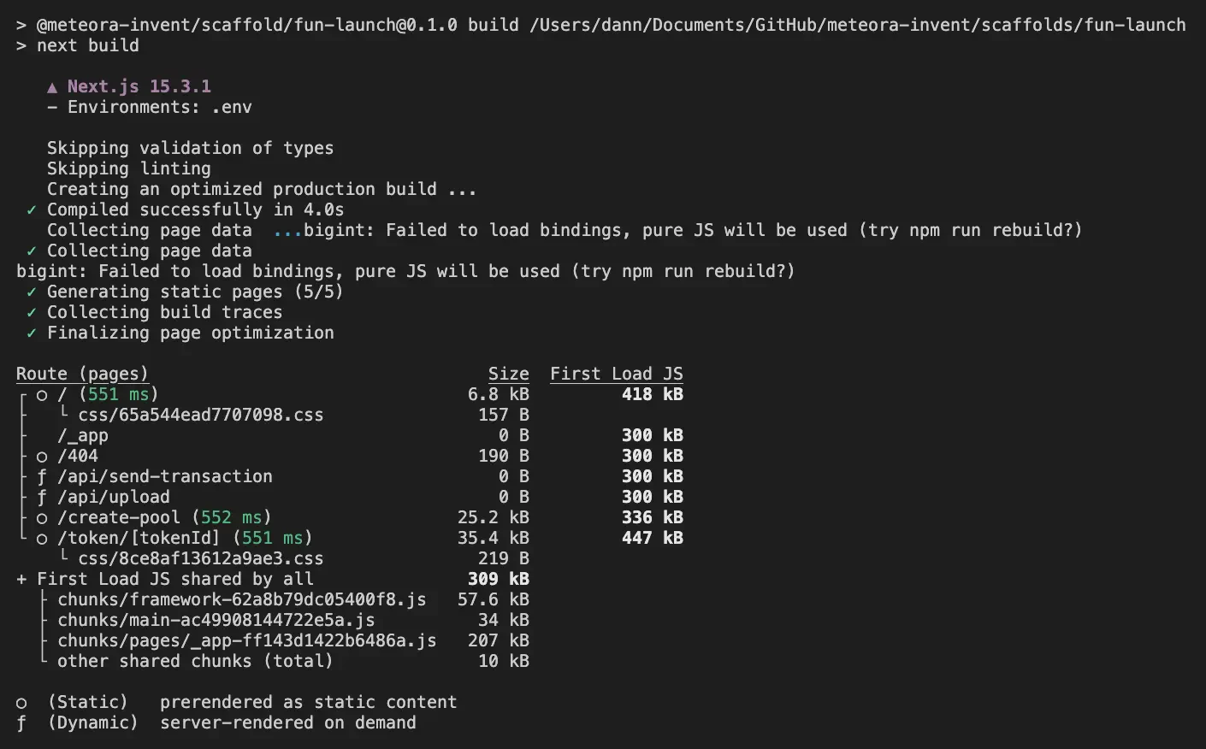Click the ƒ symbol in Dynamic legend
Viewport: 1206px width, 749px height.
click(21, 723)
